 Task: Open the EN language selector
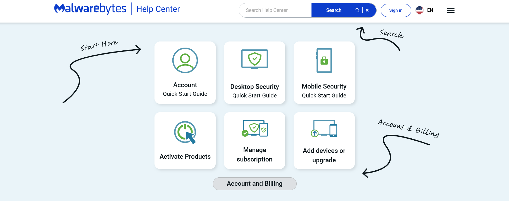pos(430,10)
